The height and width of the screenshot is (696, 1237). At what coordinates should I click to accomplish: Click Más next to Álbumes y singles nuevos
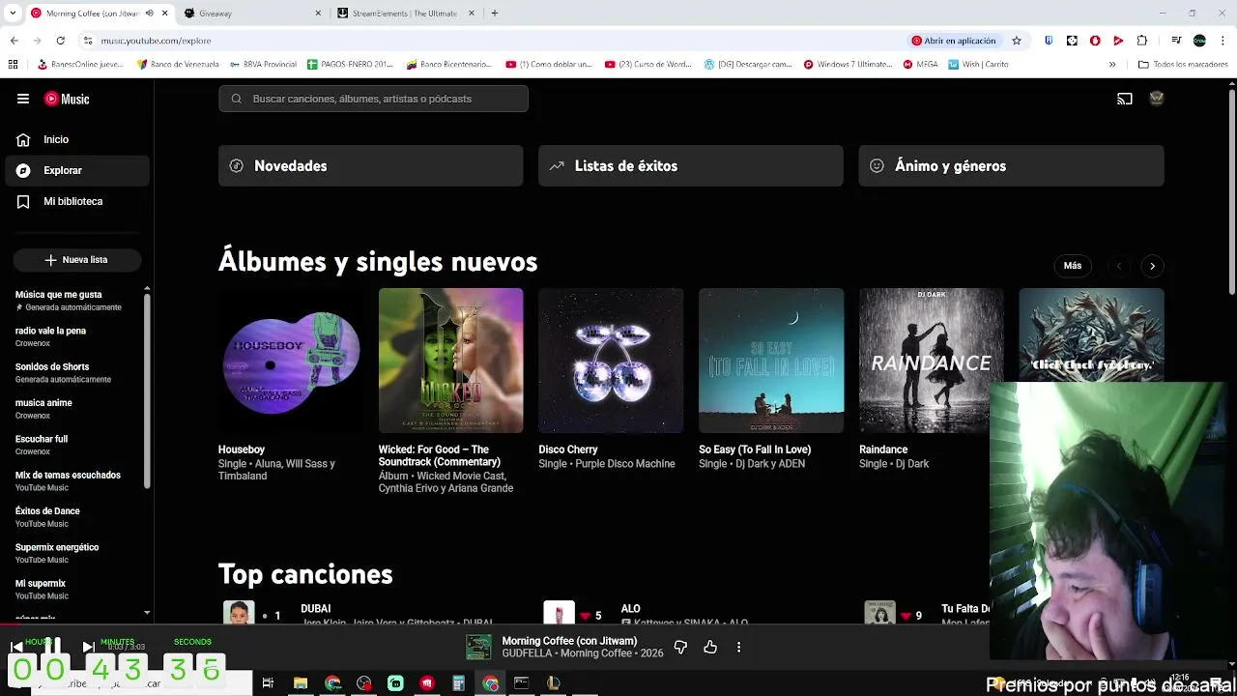1073,266
